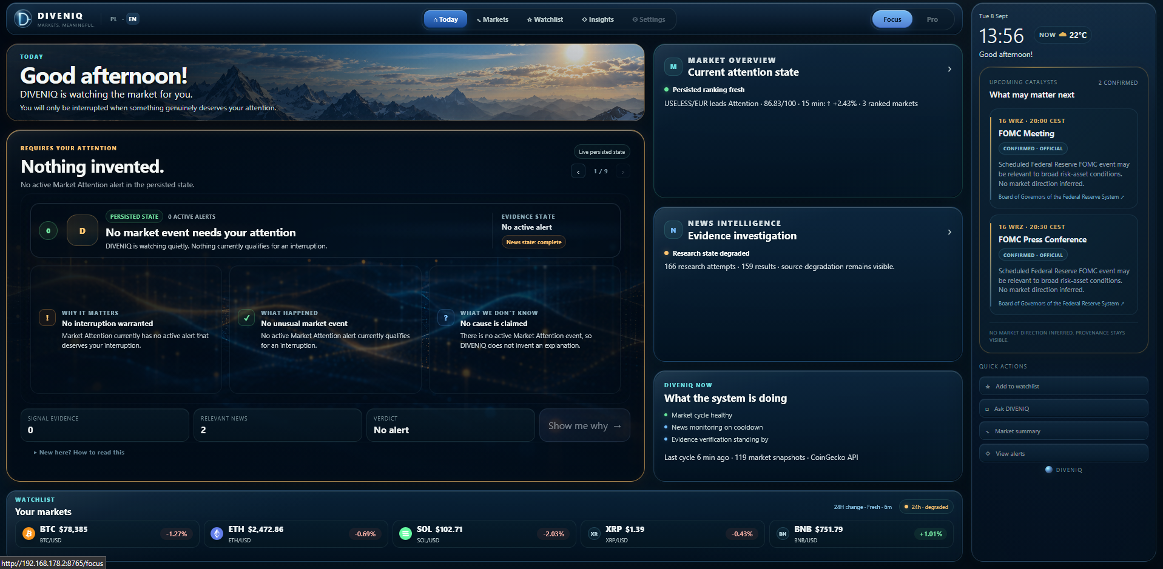Open the Settings tab

[649, 19]
